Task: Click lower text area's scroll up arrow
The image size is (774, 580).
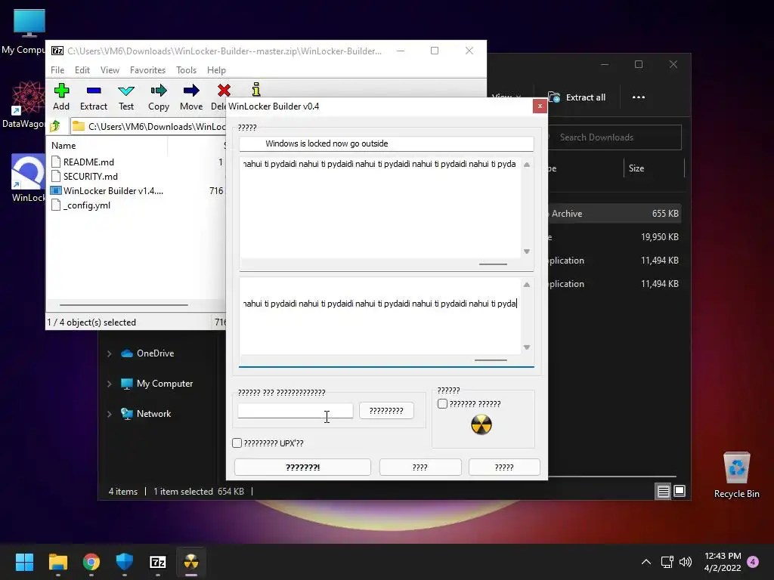Action: pyautogui.click(x=527, y=285)
